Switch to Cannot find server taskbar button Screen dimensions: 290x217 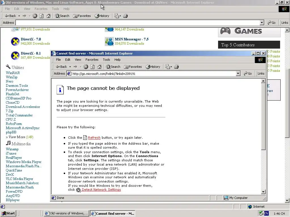coord(113,214)
